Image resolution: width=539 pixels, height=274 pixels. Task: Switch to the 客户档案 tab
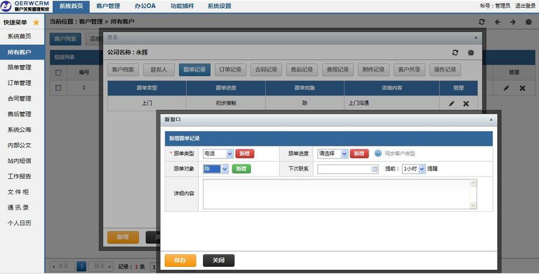point(123,69)
